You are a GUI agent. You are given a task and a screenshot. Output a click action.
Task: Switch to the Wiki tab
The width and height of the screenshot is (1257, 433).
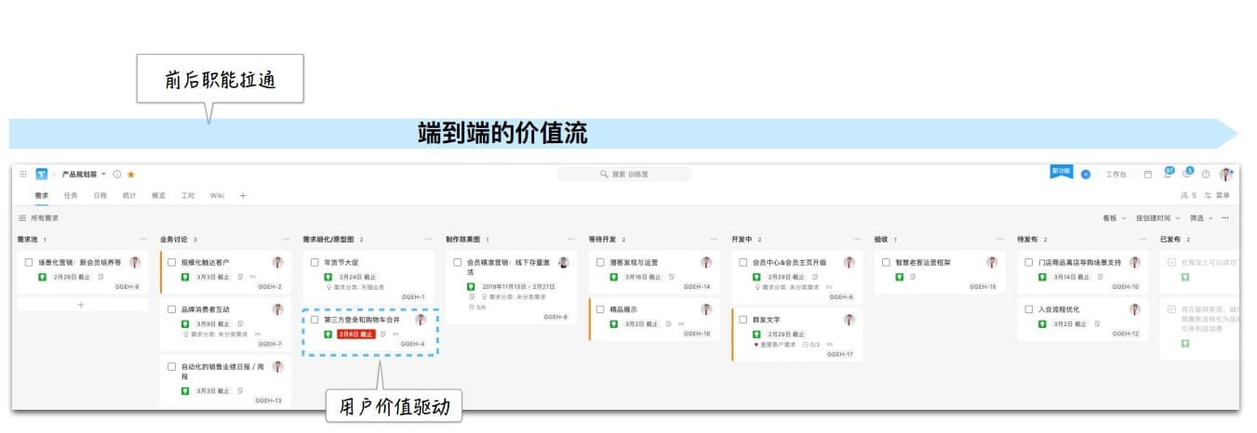[x=217, y=195]
